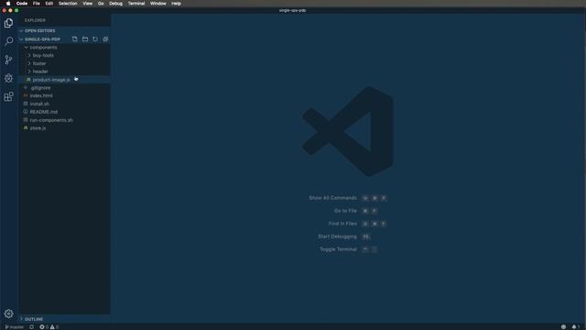
Task: Click the Collapse All folders icon
Action: point(105,38)
